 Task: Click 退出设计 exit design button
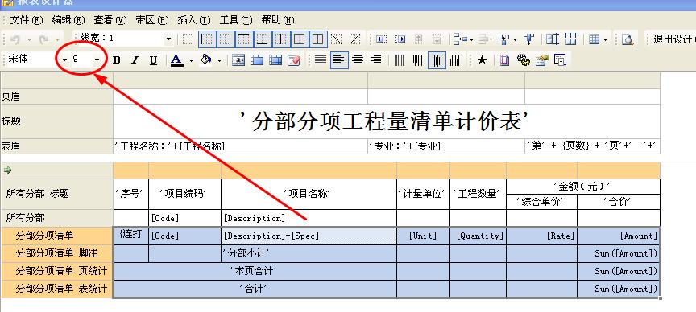click(672, 39)
